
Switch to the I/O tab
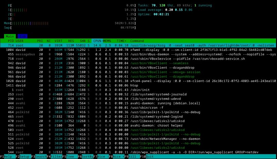pos(22,36)
